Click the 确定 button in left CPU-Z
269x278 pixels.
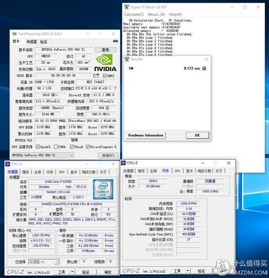coord(108,272)
